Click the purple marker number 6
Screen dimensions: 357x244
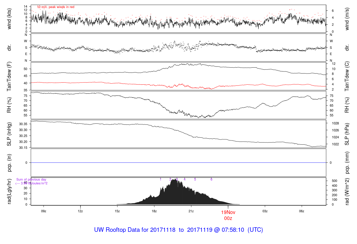pyautogui.click(x=212, y=180)
